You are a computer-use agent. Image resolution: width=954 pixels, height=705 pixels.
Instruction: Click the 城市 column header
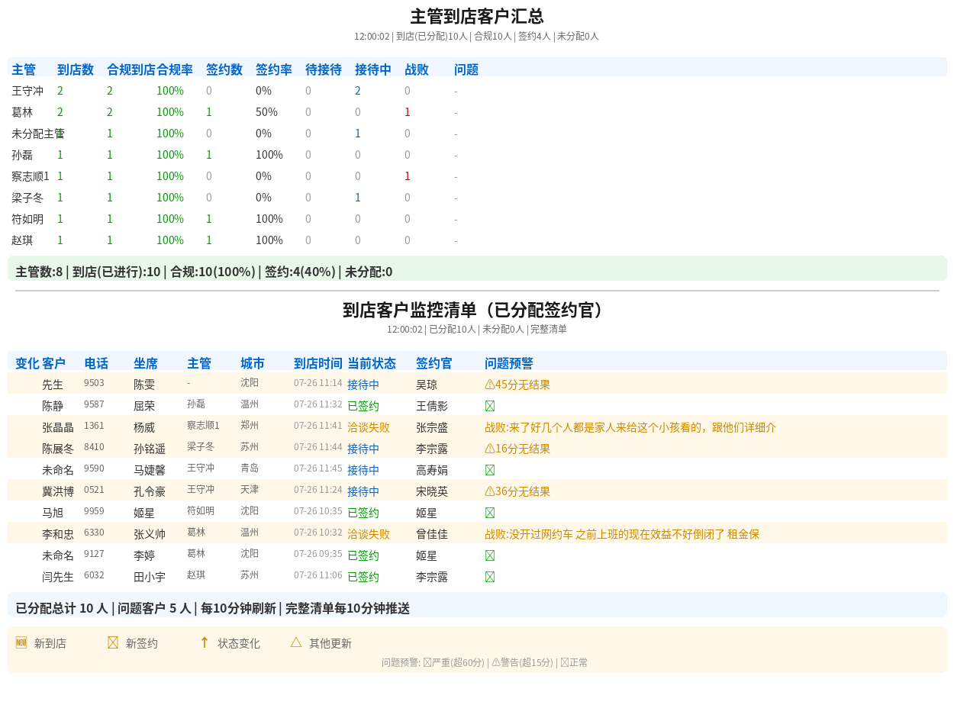(x=253, y=363)
